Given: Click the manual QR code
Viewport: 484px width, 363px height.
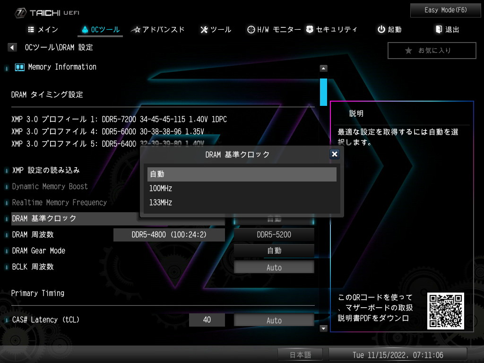Looking at the screenshot, I should point(445,311).
